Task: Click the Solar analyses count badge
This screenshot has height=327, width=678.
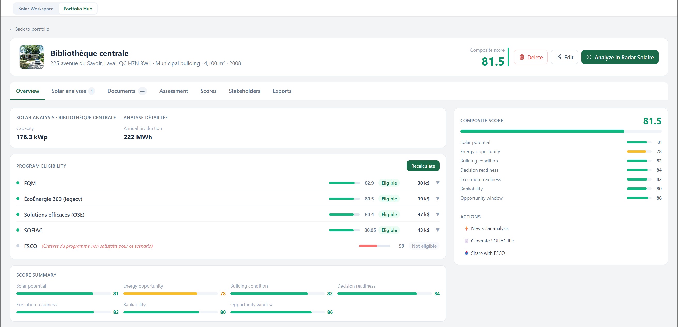Action: [x=91, y=91]
